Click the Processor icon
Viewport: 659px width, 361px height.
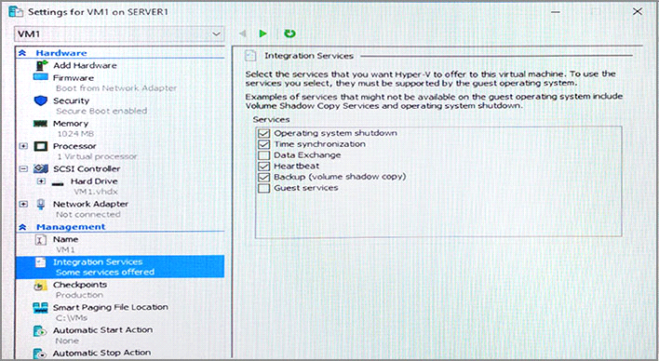41,146
